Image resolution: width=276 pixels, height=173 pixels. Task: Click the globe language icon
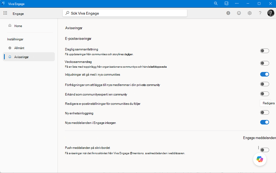pyautogui.click(x=228, y=13)
